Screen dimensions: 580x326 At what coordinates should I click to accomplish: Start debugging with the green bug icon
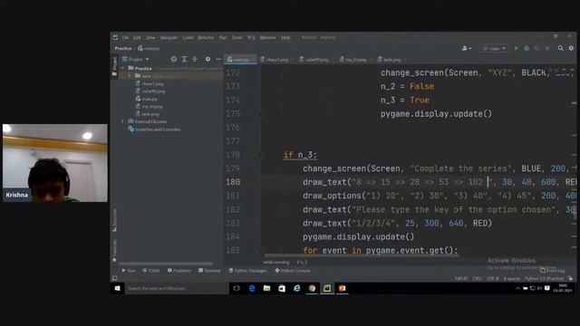pos(527,48)
